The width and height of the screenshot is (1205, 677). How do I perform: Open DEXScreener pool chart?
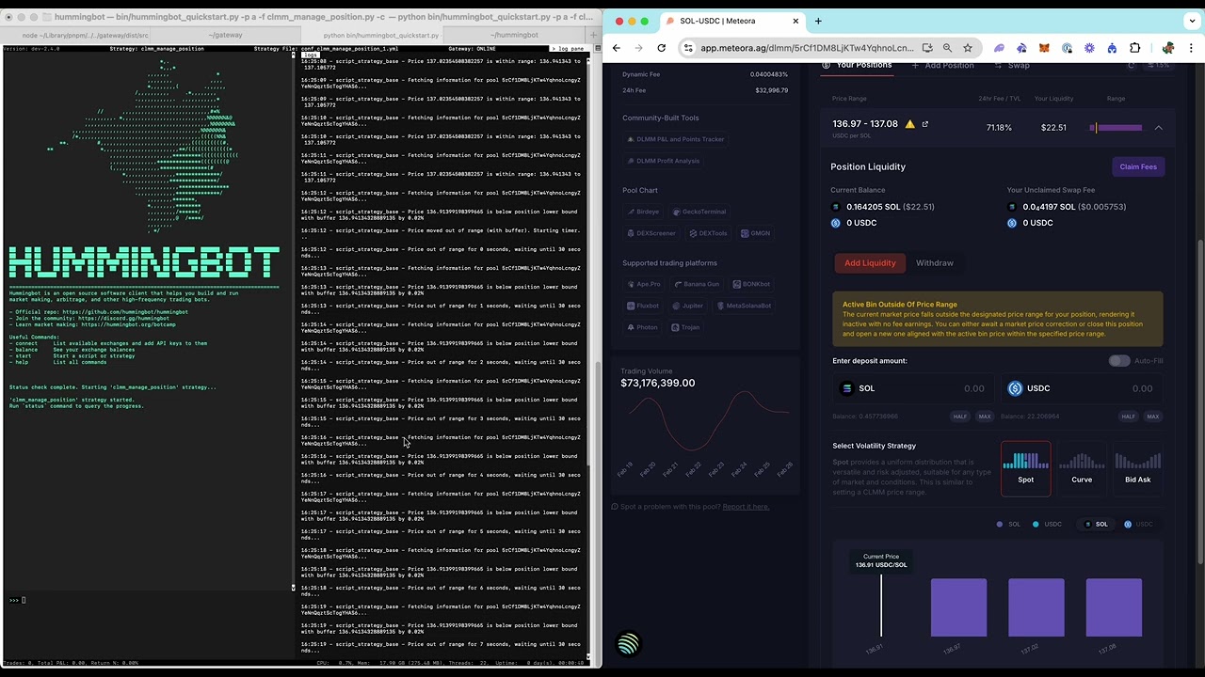click(651, 233)
